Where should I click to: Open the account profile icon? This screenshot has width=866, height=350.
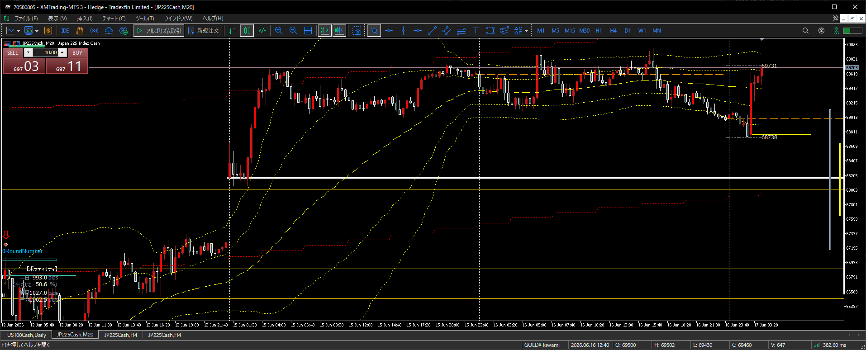tap(821, 31)
